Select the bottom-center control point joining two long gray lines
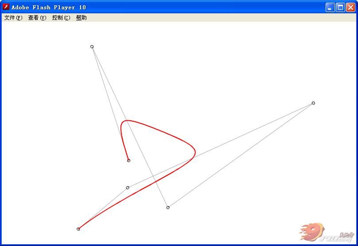The image size is (358, 246). [168, 207]
